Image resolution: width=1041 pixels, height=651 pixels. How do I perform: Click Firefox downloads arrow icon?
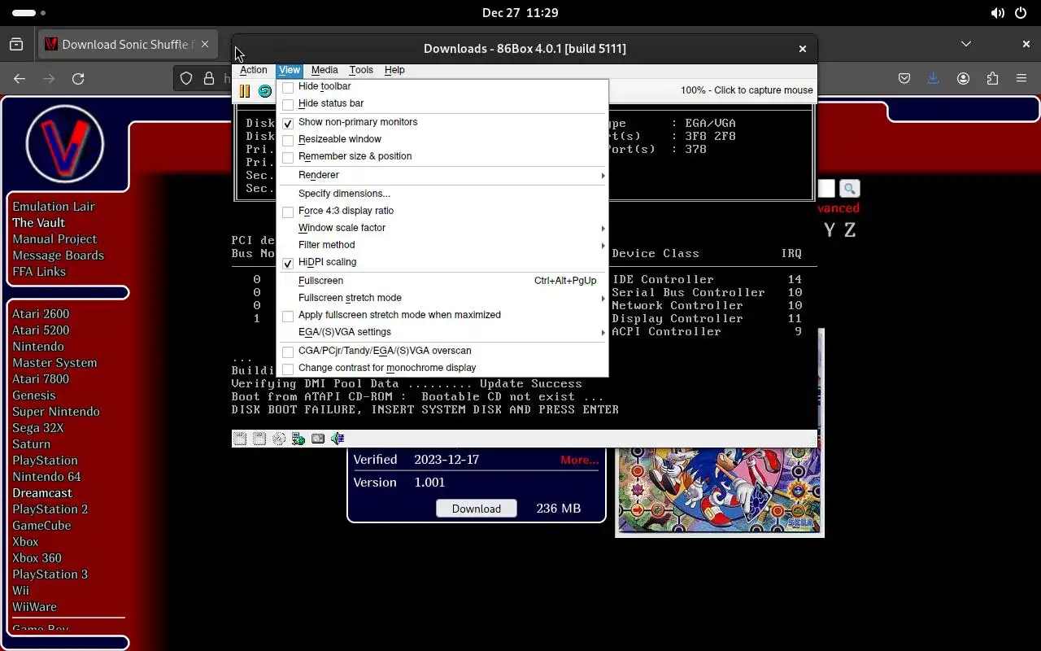[x=933, y=78]
